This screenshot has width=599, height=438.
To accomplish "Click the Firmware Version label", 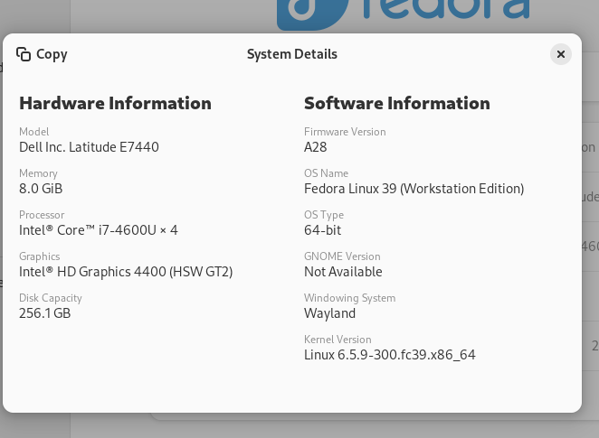I will point(345,132).
